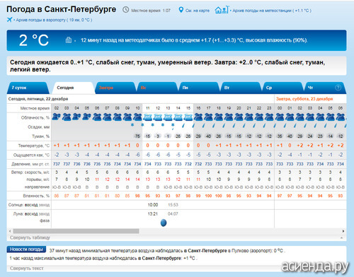Click Сегодня, пятница, 22 декабря heading
Viewport: 354px width, 277px height.
[38, 99]
